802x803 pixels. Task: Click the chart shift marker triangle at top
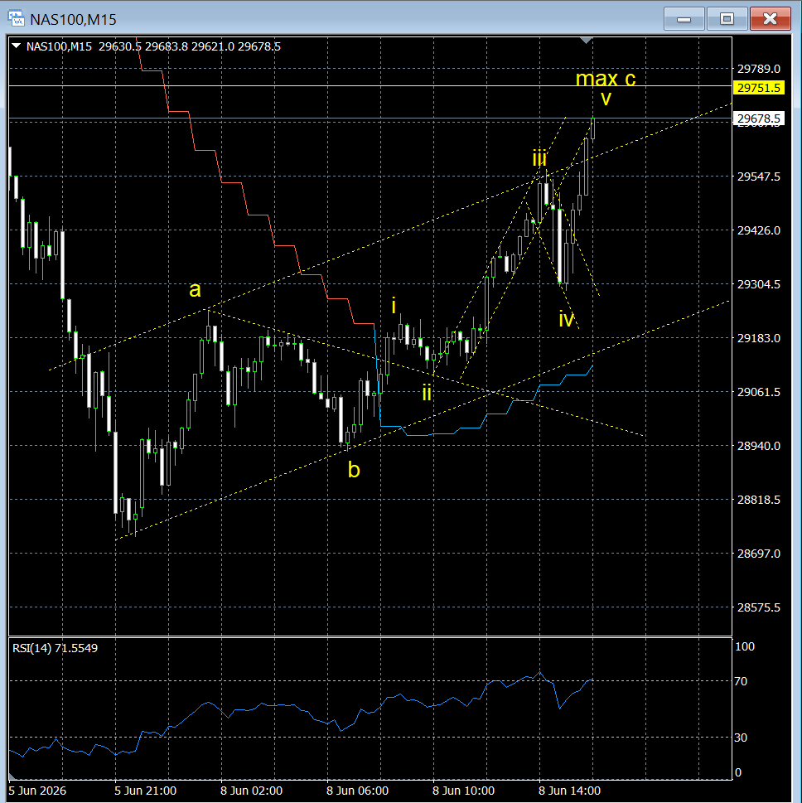[x=587, y=41]
